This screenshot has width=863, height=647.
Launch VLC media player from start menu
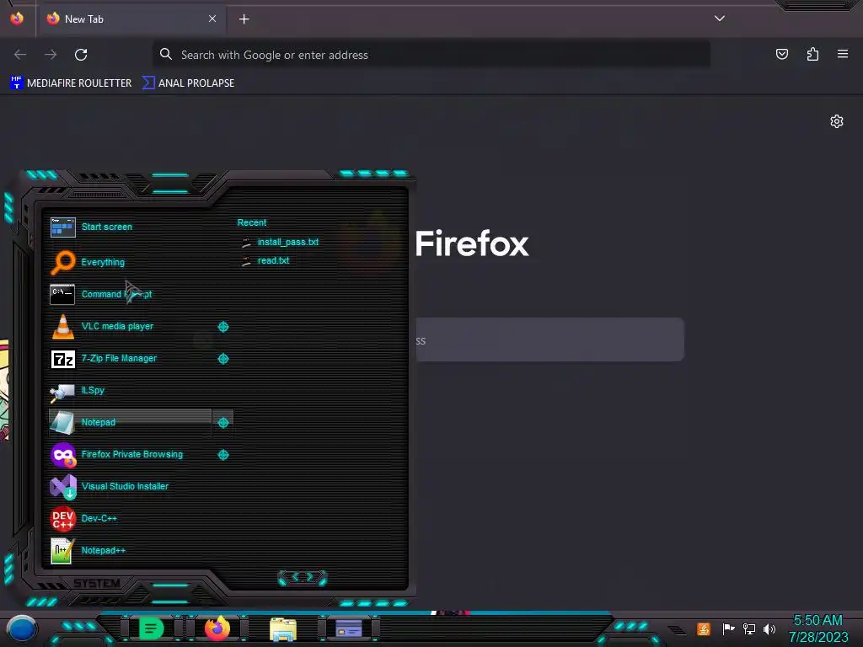[x=130, y=326]
